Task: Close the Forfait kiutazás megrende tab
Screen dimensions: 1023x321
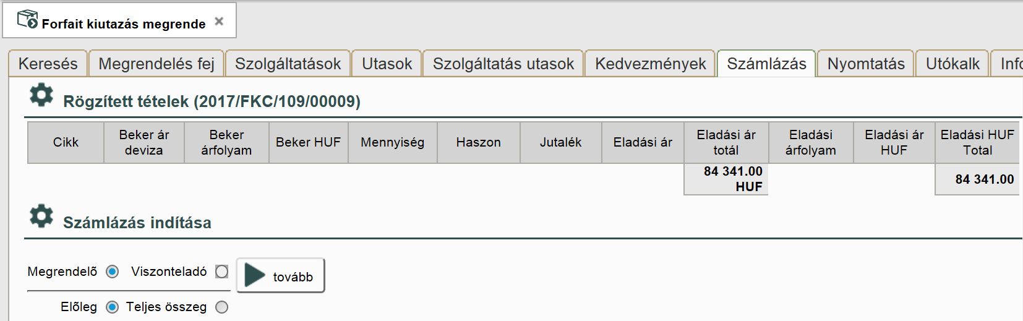Action: (x=219, y=22)
